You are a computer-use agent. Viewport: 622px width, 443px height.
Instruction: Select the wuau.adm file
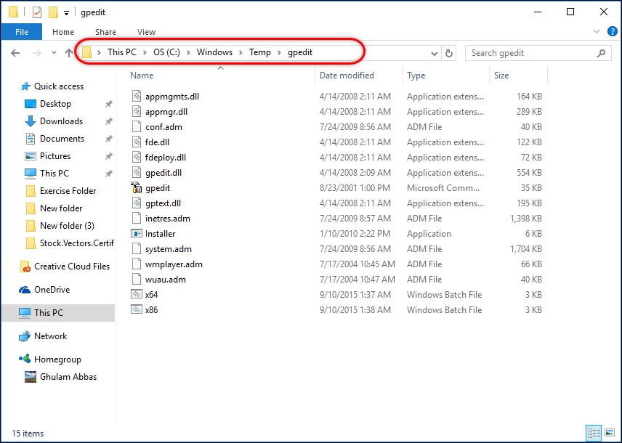(x=166, y=280)
